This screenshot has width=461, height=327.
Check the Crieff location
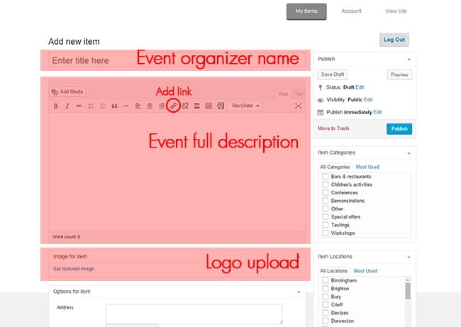click(x=325, y=304)
